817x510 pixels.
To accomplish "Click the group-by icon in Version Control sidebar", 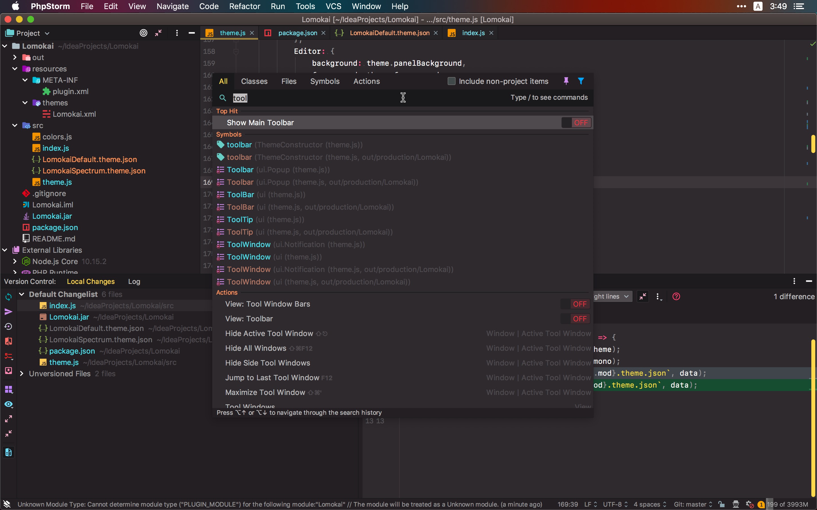I will coord(9,390).
